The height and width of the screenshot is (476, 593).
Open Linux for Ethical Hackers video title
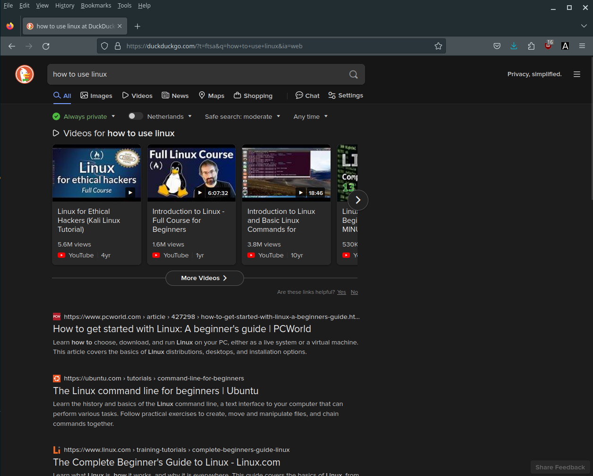tap(89, 220)
